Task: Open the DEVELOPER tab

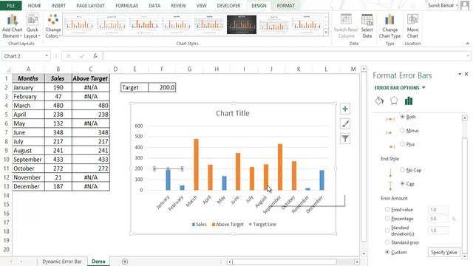Action: pyautogui.click(x=228, y=5)
